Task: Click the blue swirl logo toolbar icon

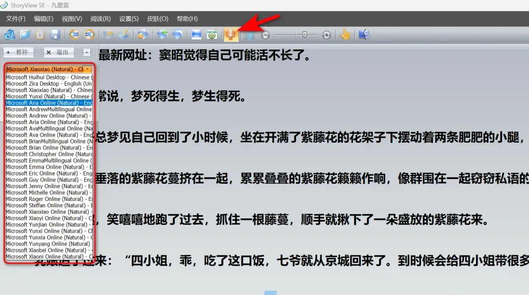Action: click(10, 34)
